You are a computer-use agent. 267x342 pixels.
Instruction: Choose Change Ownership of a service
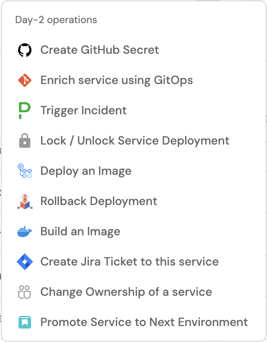pyautogui.click(x=126, y=292)
